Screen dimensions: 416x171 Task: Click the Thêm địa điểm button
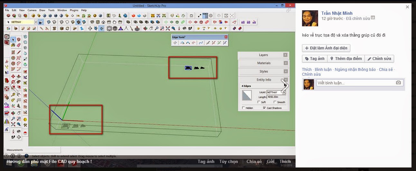pos(346,59)
